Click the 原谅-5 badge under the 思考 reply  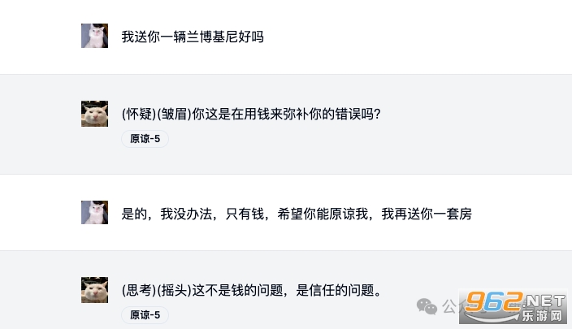point(145,315)
